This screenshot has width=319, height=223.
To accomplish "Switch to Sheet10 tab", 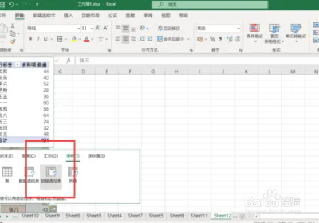I will (x=30, y=216).
